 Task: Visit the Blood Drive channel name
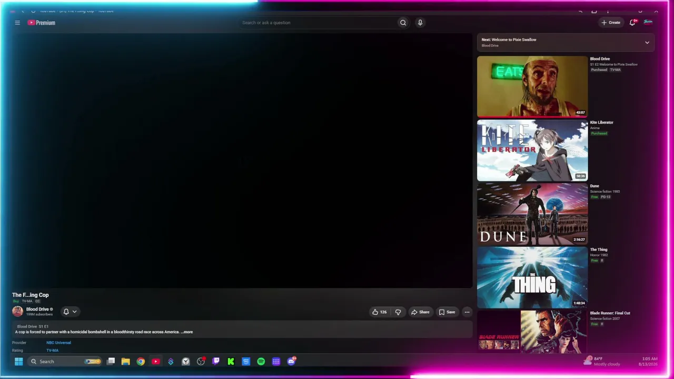point(37,310)
